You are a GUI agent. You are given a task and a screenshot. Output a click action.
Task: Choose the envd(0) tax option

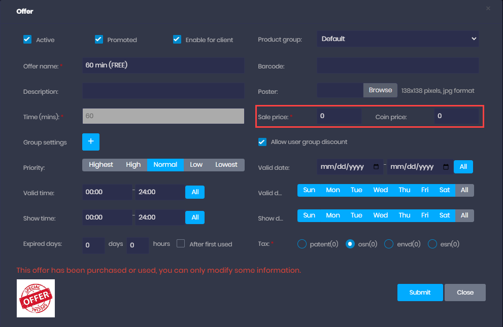[389, 244]
